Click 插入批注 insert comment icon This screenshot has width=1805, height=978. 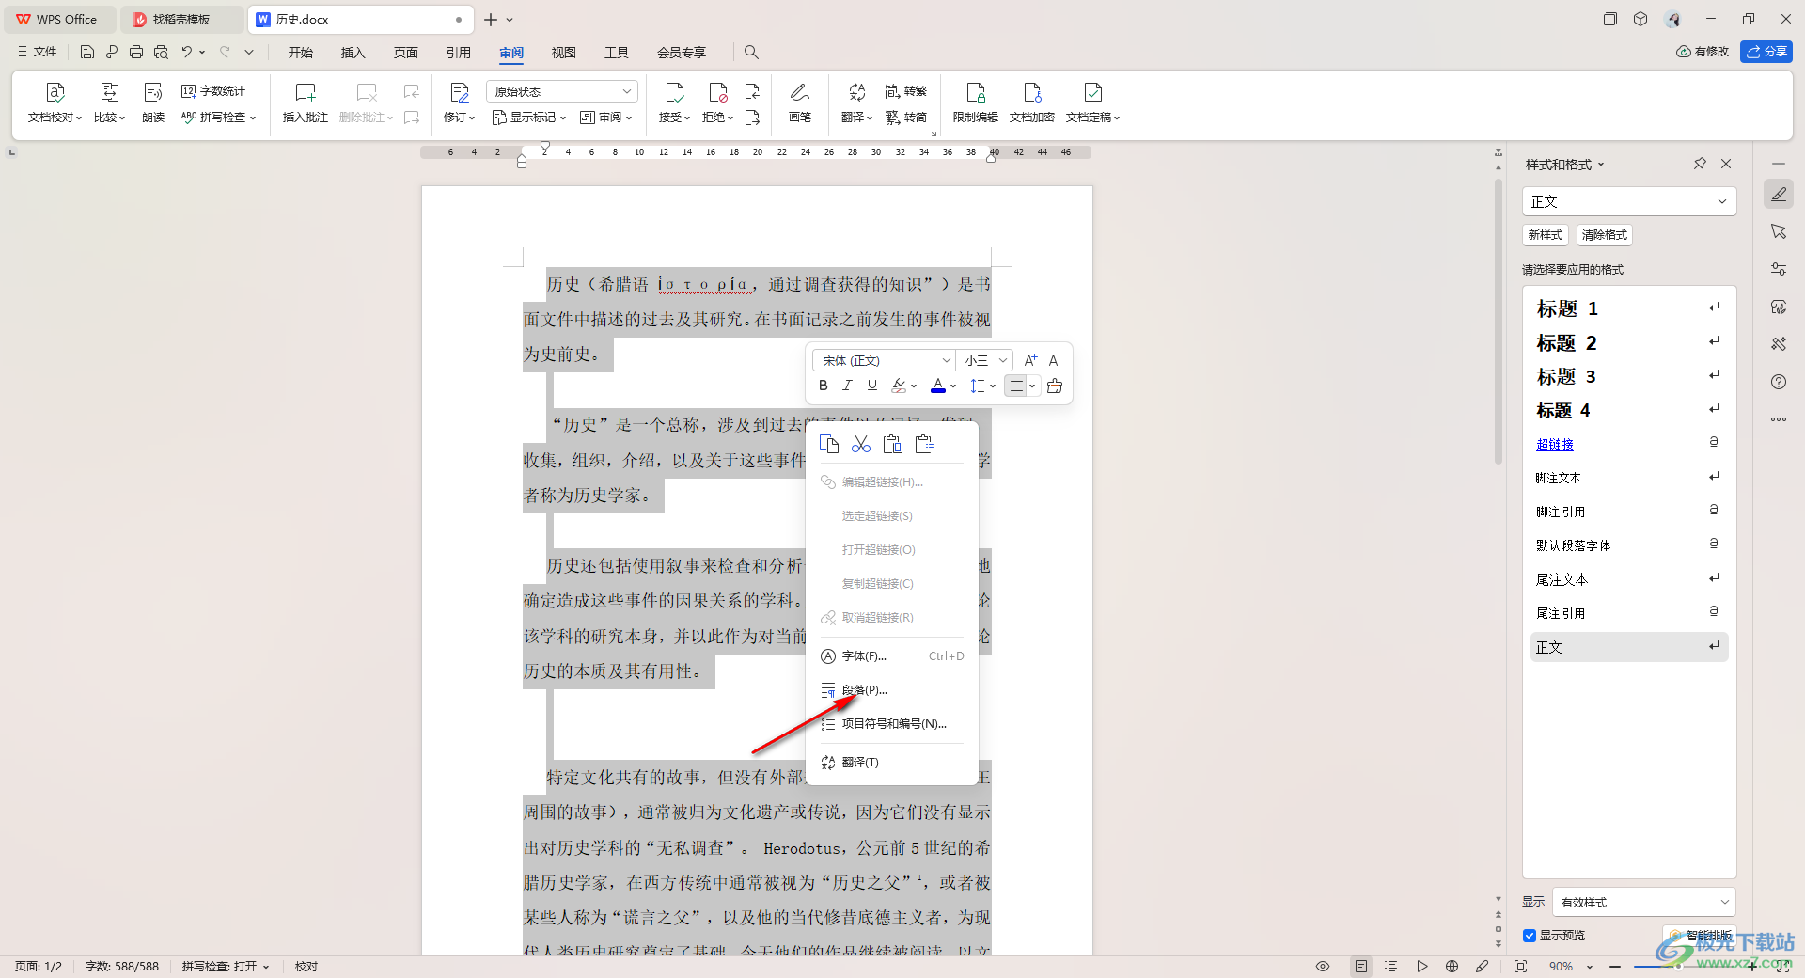305,93
